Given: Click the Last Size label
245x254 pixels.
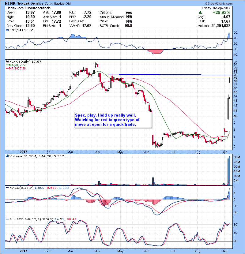Looking at the screenshot, I should (77, 21).
